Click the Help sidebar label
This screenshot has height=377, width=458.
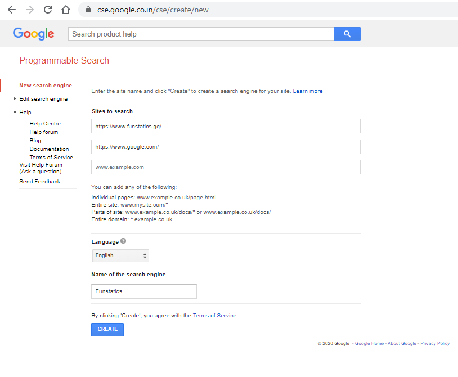tap(25, 113)
